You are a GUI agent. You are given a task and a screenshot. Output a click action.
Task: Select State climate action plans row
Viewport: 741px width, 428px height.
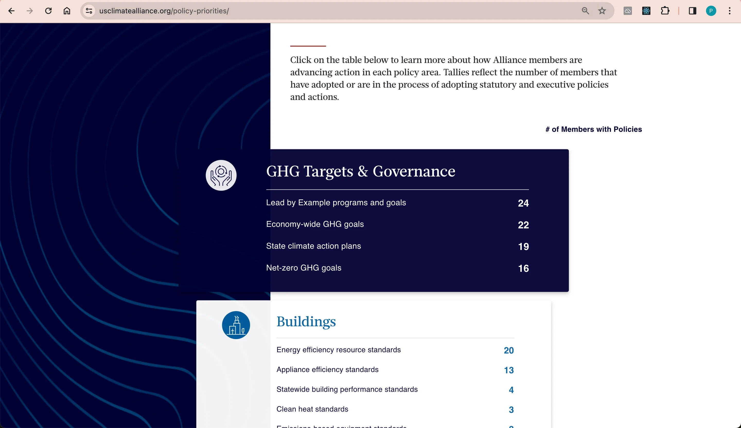point(397,246)
